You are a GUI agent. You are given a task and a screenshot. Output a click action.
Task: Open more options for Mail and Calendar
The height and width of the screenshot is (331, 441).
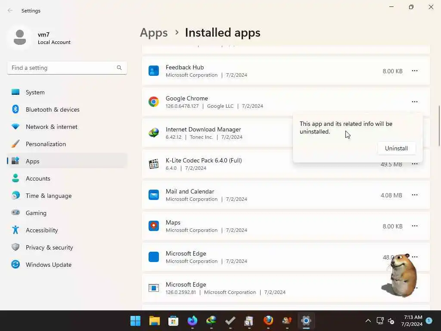[415, 195]
